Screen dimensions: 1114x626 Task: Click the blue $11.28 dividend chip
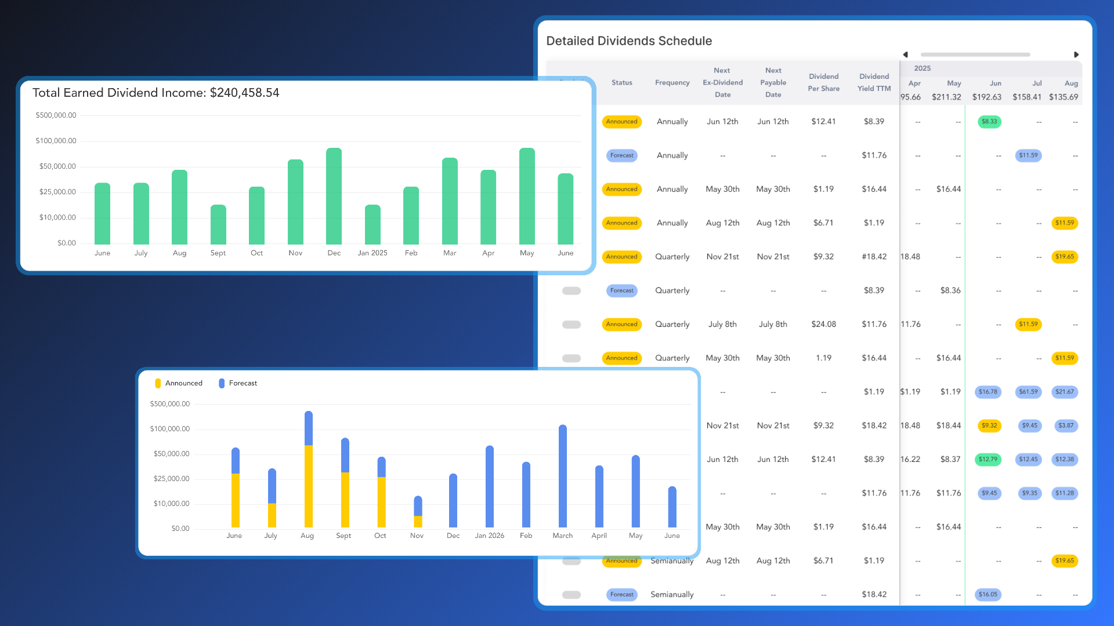1065,493
